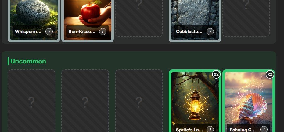This screenshot has width=284, height=132.
Task: View info on the Sprite's La... card
Action: pyautogui.click(x=210, y=129)
